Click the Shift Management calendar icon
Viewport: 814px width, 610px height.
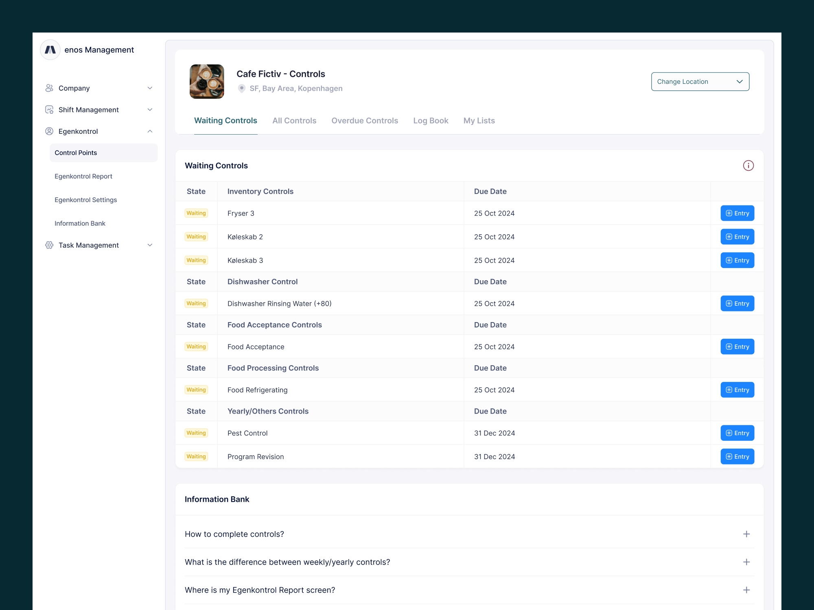tap(49, 109)
